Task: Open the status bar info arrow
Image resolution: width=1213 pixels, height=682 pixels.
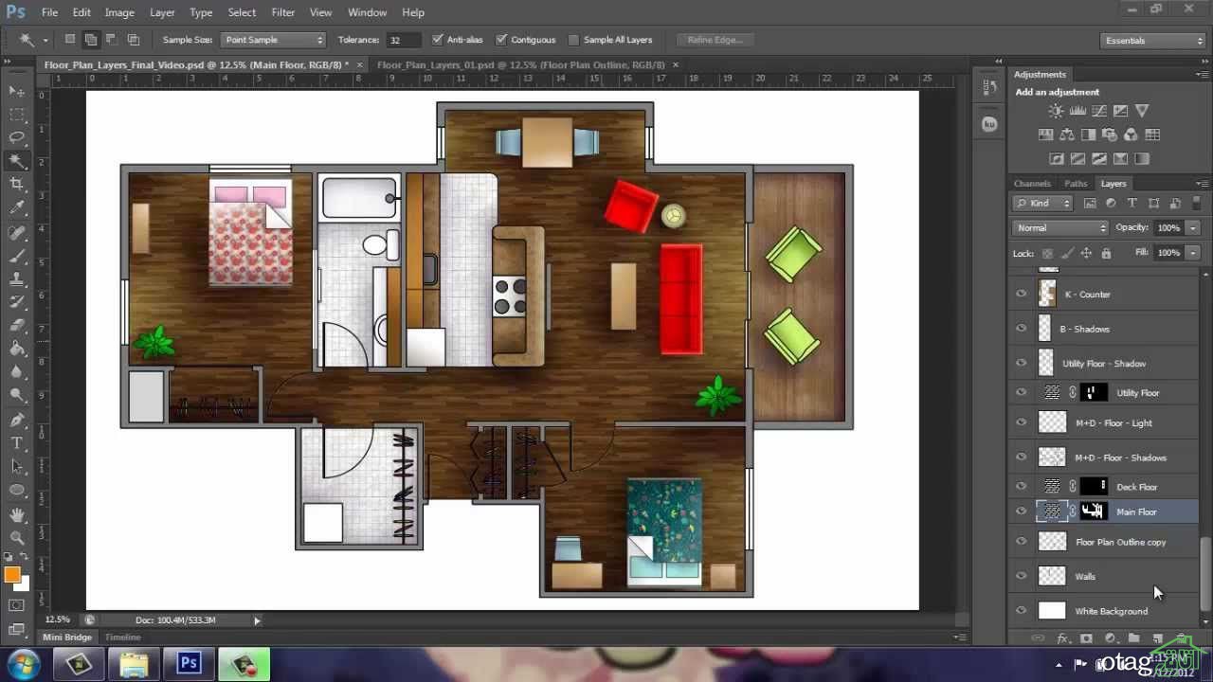Action: click(257, 620)
